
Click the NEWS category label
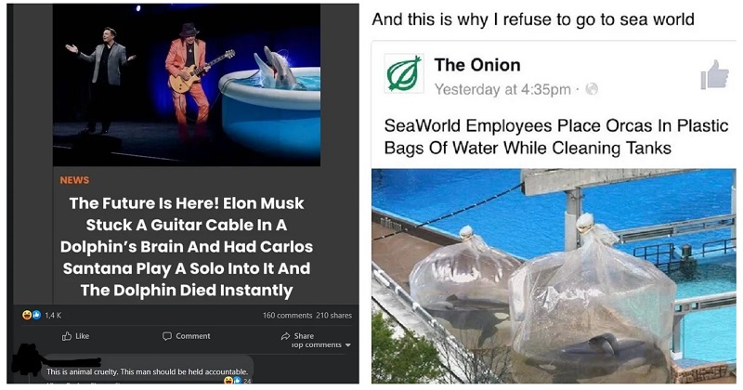click(74, 180)
